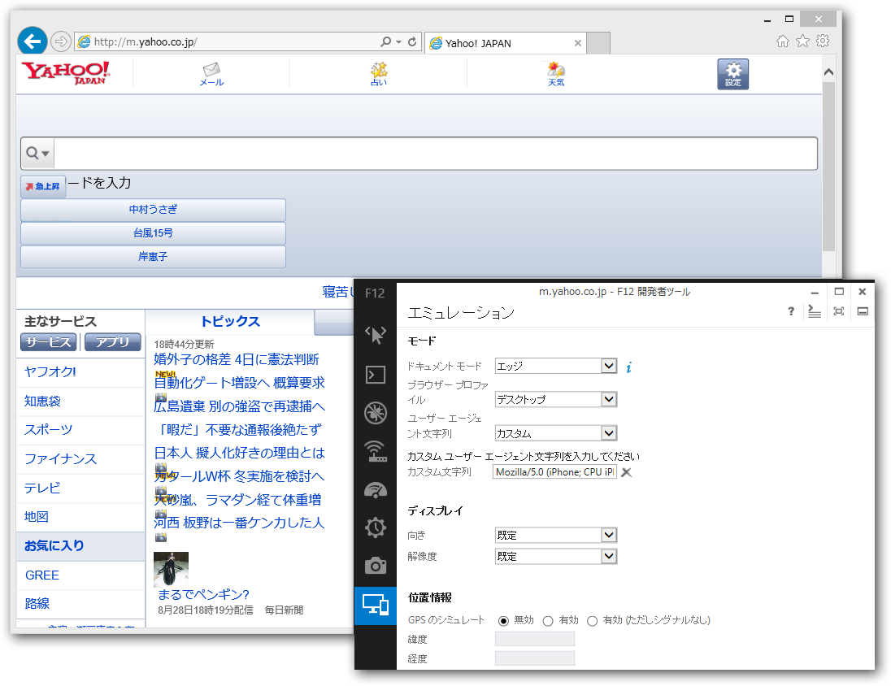
Task: Open the Profiler tool
Action: pos(375,527)
